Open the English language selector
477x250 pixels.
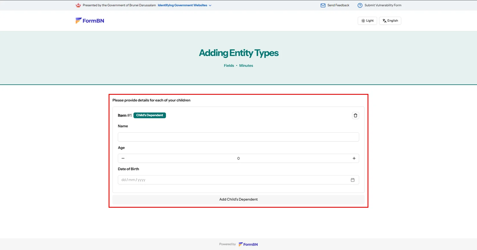point(390,21)
